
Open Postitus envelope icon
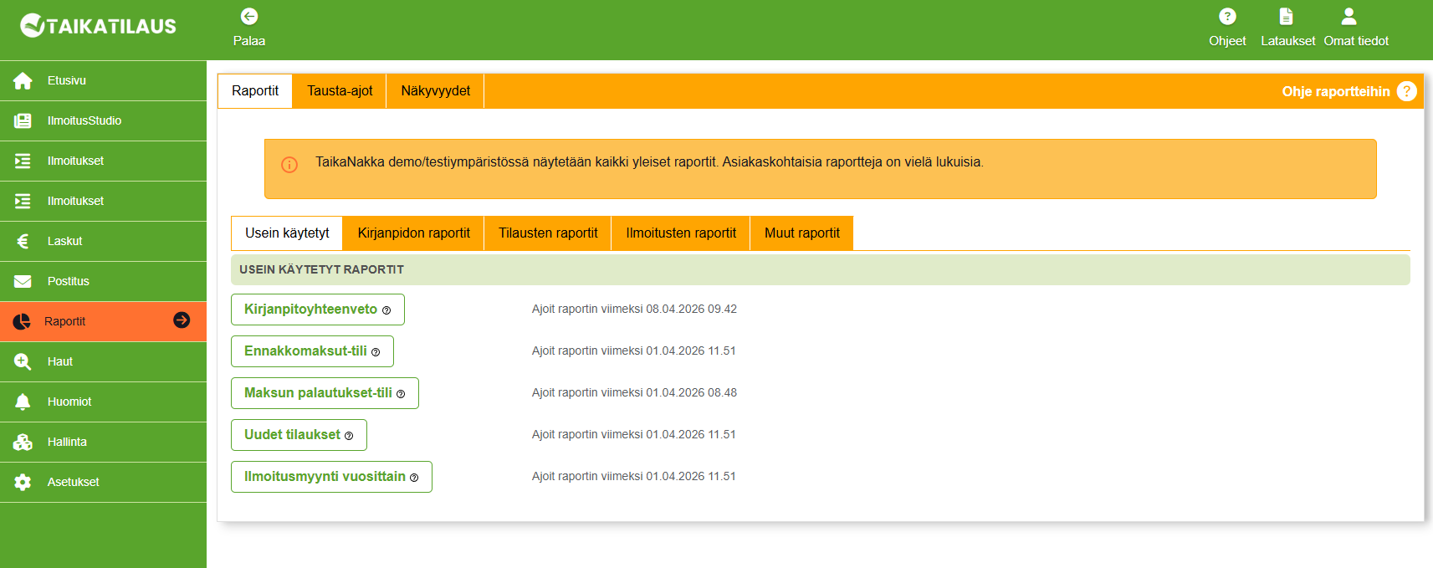[23, 282]
